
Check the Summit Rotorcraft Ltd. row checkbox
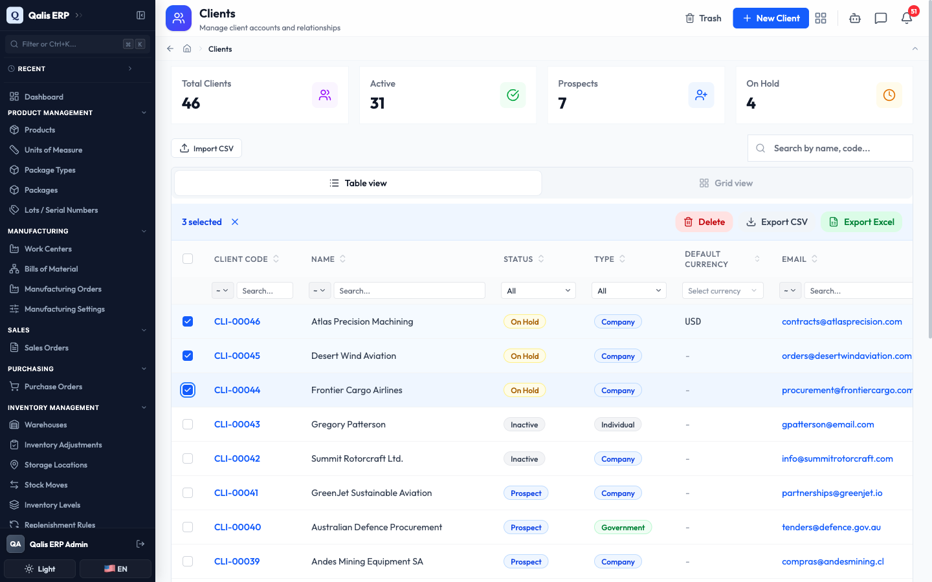[x=188, y=458]
